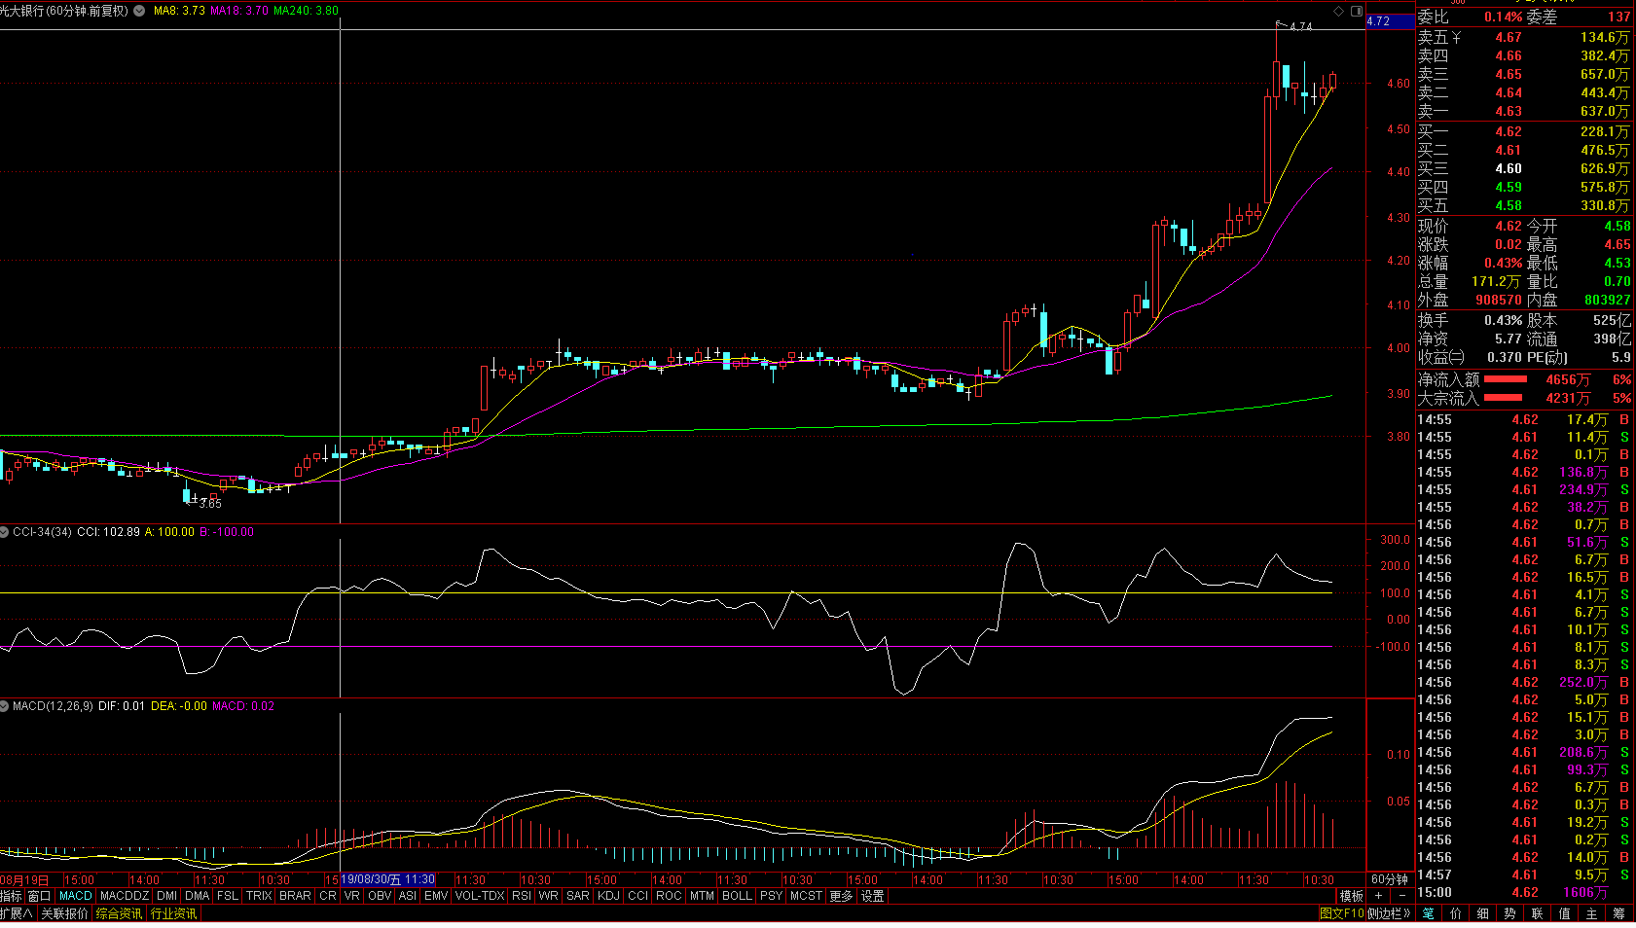
Task: Open 设置 indicator settings
Action: pyautogui.click(x=873, y=896)
